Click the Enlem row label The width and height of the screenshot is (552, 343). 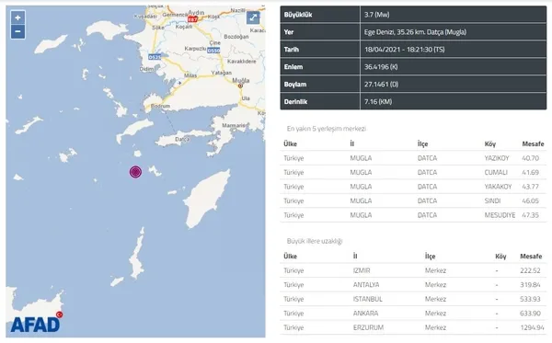tap(293, 67)
